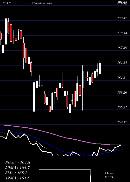
Task: Click the 167.39 price axis label
Action: (x=122, y=48)
